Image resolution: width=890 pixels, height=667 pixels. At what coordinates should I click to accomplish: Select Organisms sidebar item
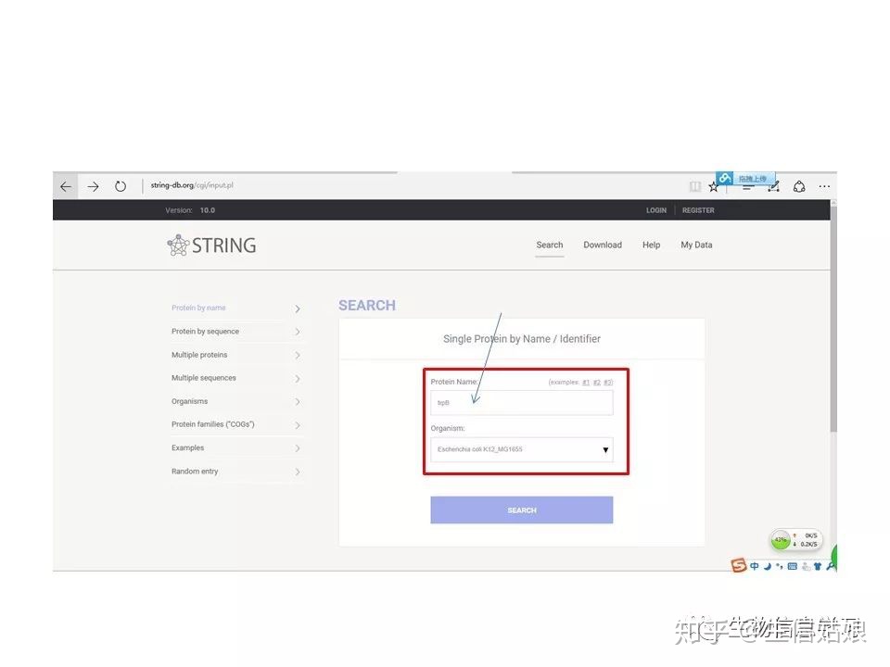pos(189,401)
